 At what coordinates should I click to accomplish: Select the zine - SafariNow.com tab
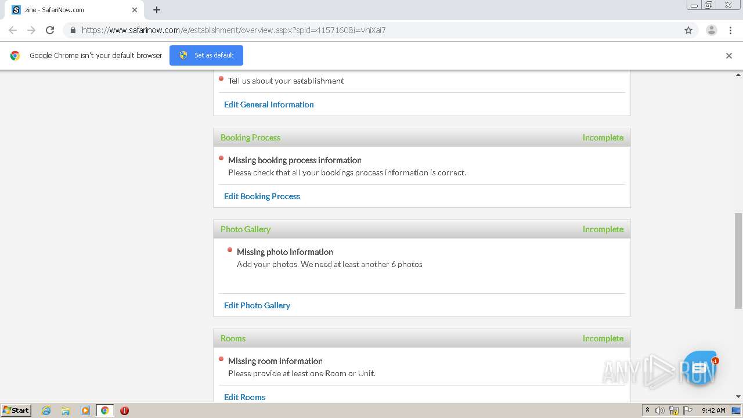tap(70, 10)
